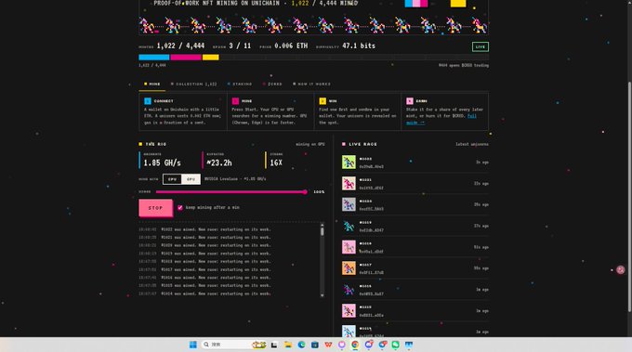Viewport: 632px width, 352px height.
Task: Switch to the MINE tab
Action: (151, 85)
